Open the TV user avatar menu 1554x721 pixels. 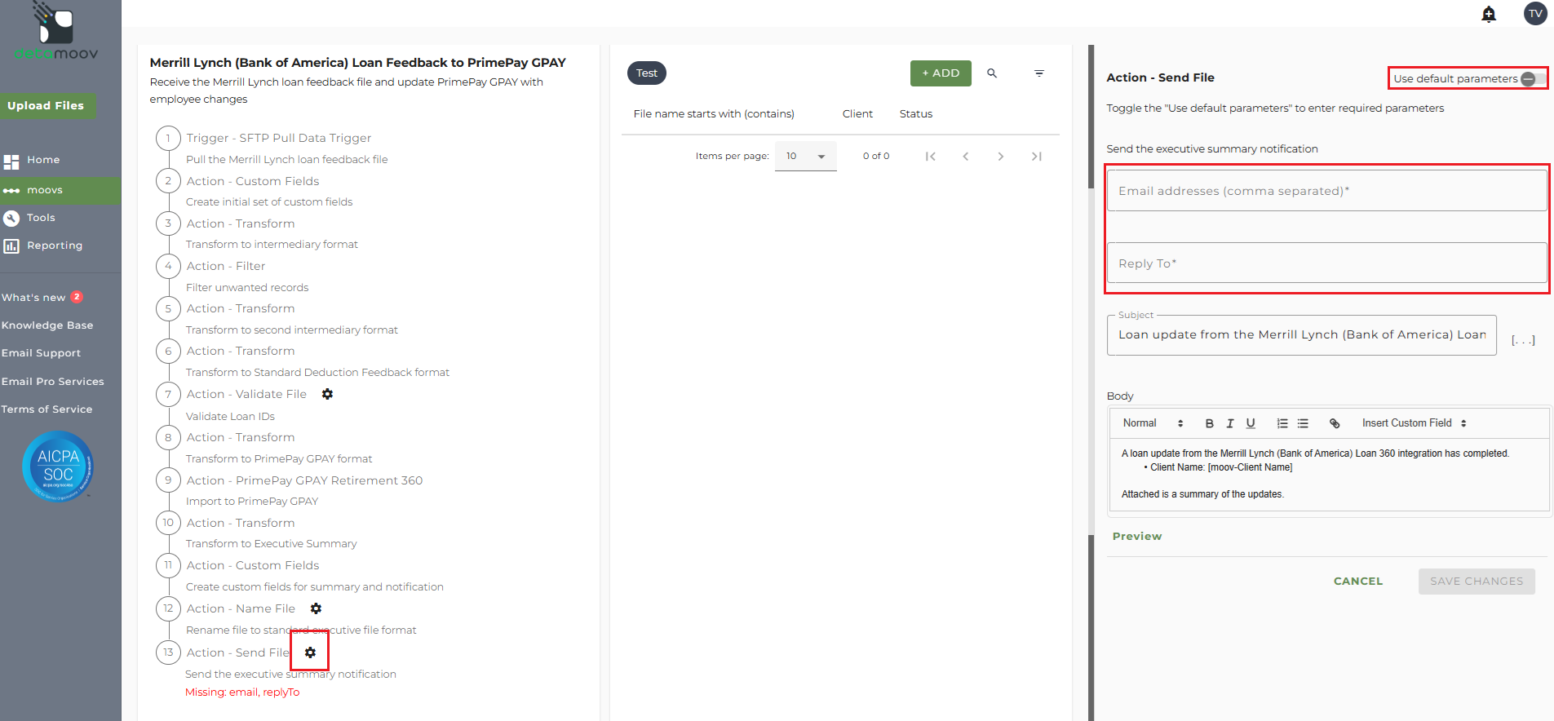click(1535, 14)
